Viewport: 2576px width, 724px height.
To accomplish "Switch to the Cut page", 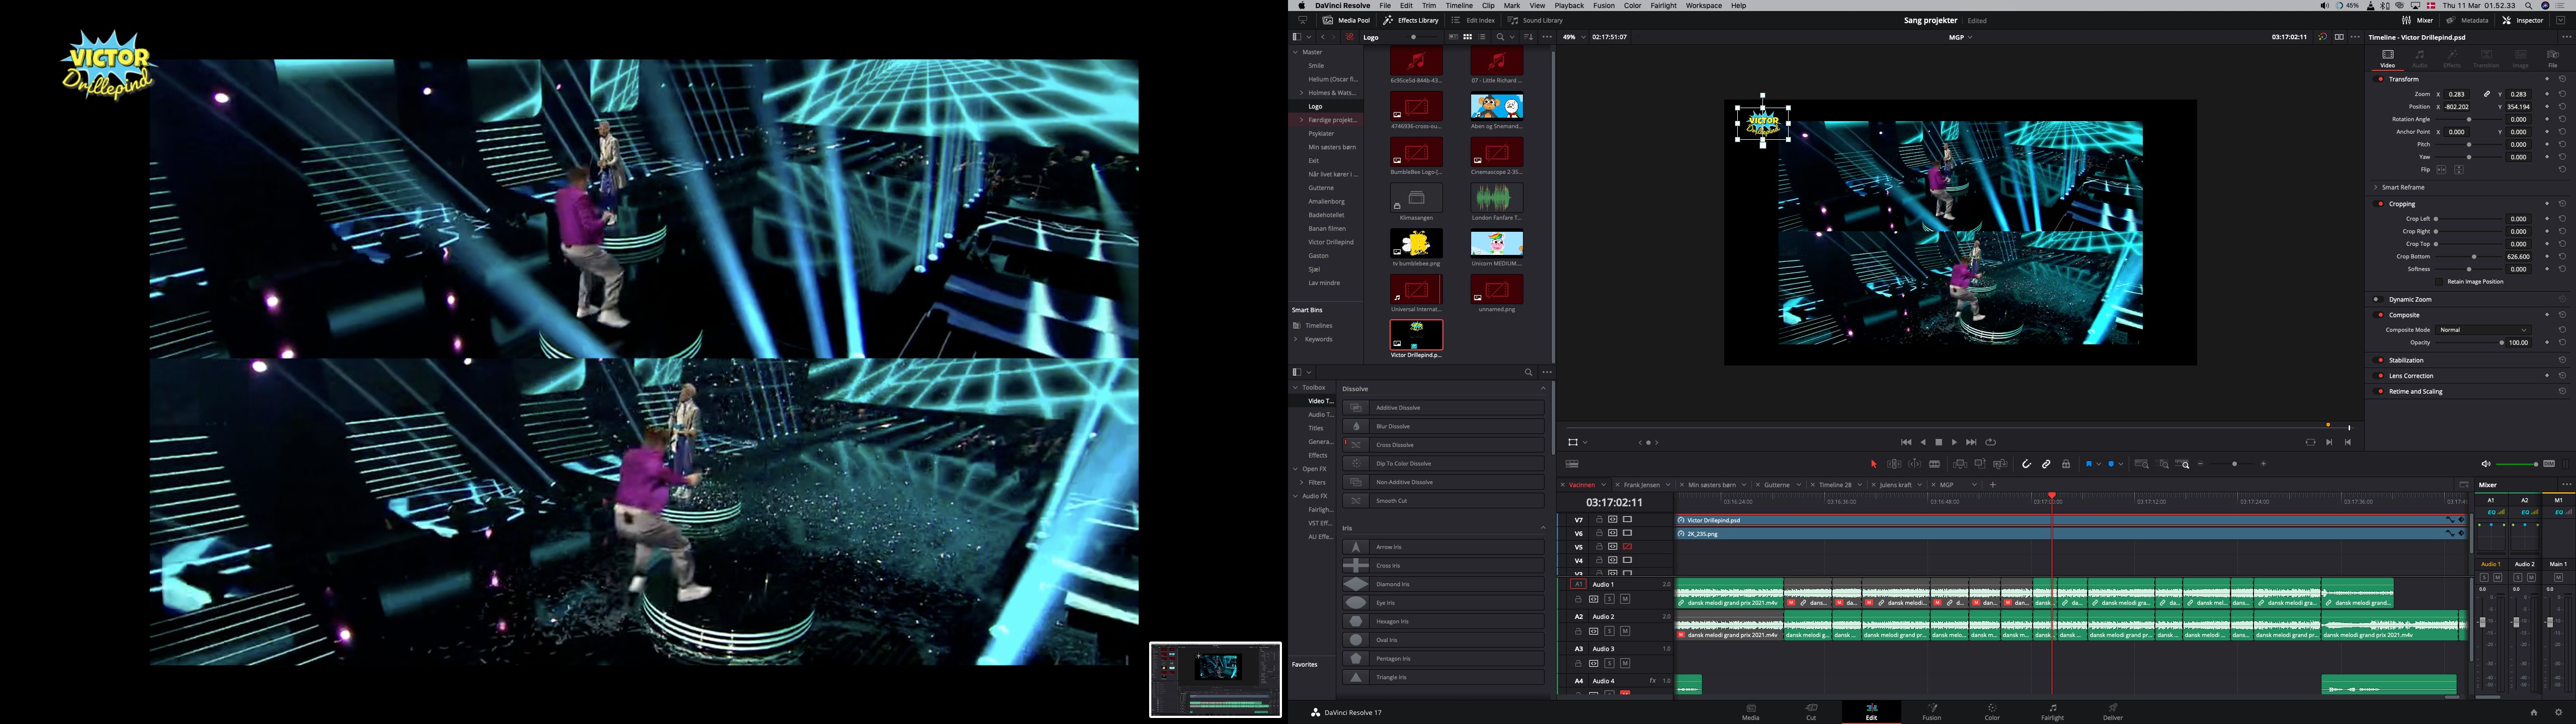I will 1810,711.
